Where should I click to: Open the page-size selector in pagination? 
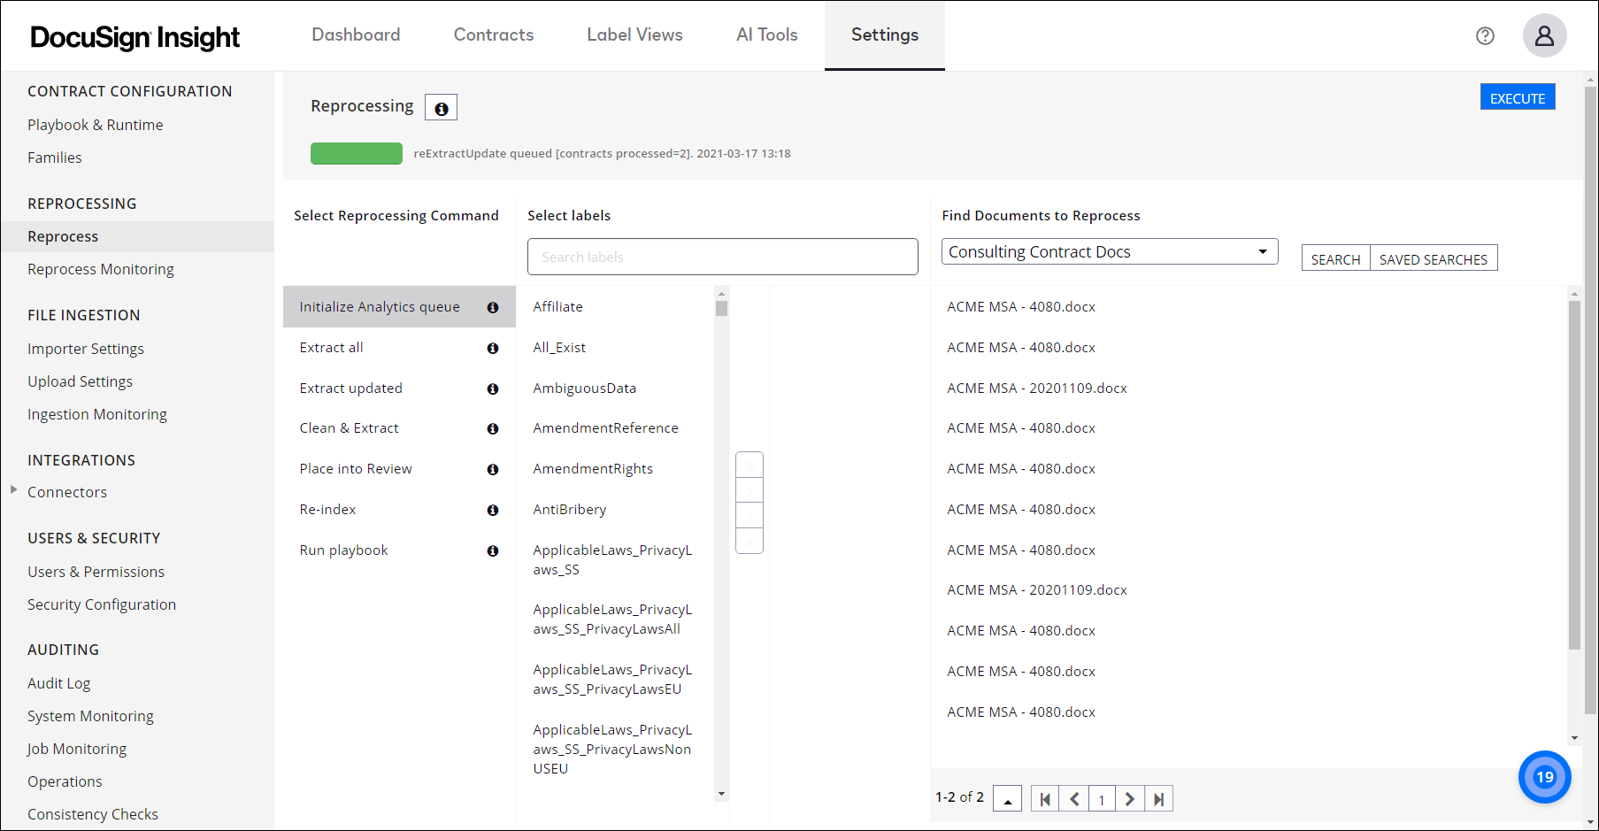point(1007,798)
